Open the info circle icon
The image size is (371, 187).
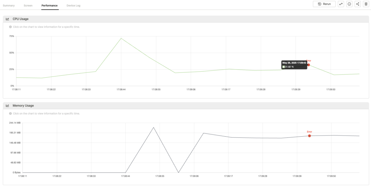pos(349,4)
